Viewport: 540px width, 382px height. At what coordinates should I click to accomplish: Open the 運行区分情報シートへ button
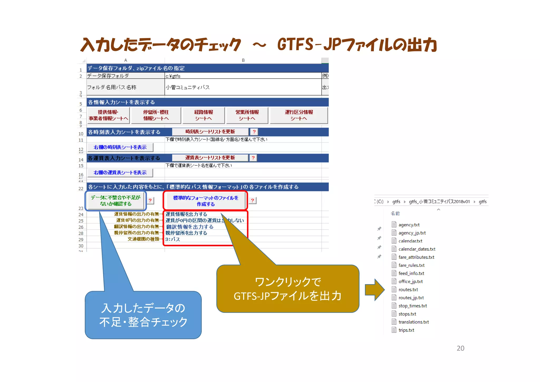click(299, 115)
